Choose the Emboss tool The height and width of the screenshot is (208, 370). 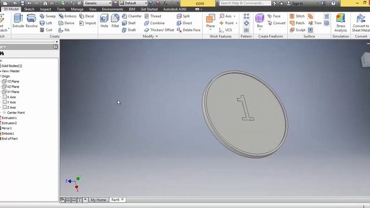pos(68,16)
